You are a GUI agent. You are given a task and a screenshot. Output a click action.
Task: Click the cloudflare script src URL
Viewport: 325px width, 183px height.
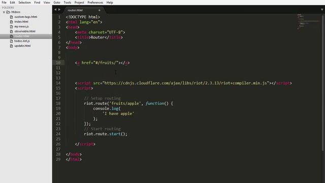[186, 83]
